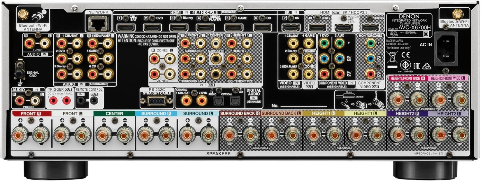Select HDMI input 2 DVD port
The width and height of the screenshot is (482, 182).
[x=152, y=28]
